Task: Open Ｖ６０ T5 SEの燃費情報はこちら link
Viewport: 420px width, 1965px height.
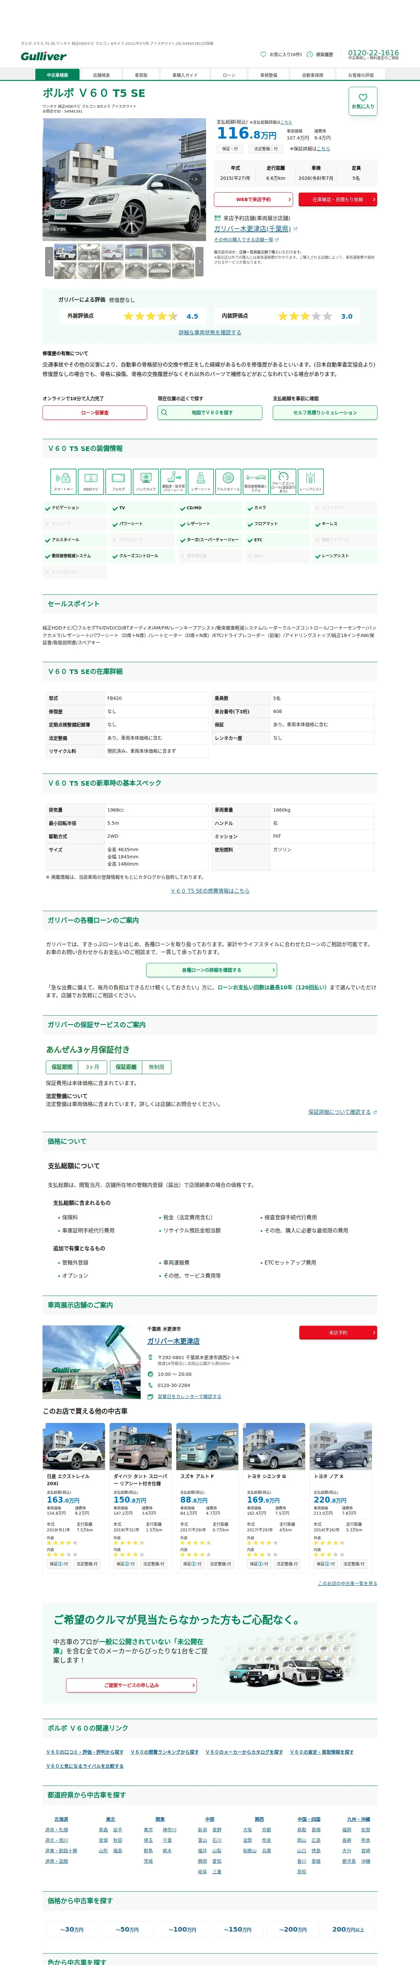Action: tap(210, 891)
